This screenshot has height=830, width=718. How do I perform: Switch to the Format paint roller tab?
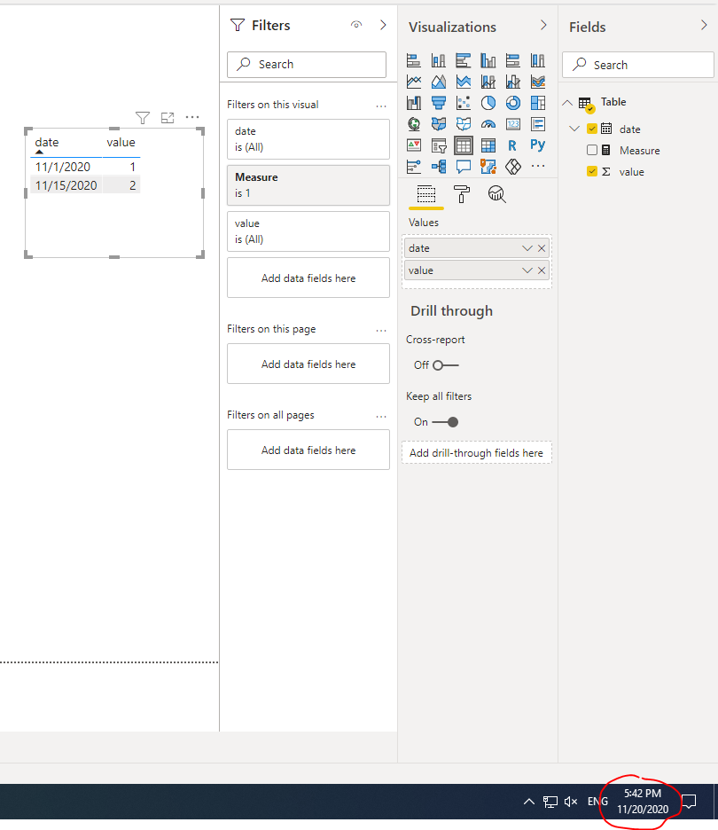[x=462, y=195]
